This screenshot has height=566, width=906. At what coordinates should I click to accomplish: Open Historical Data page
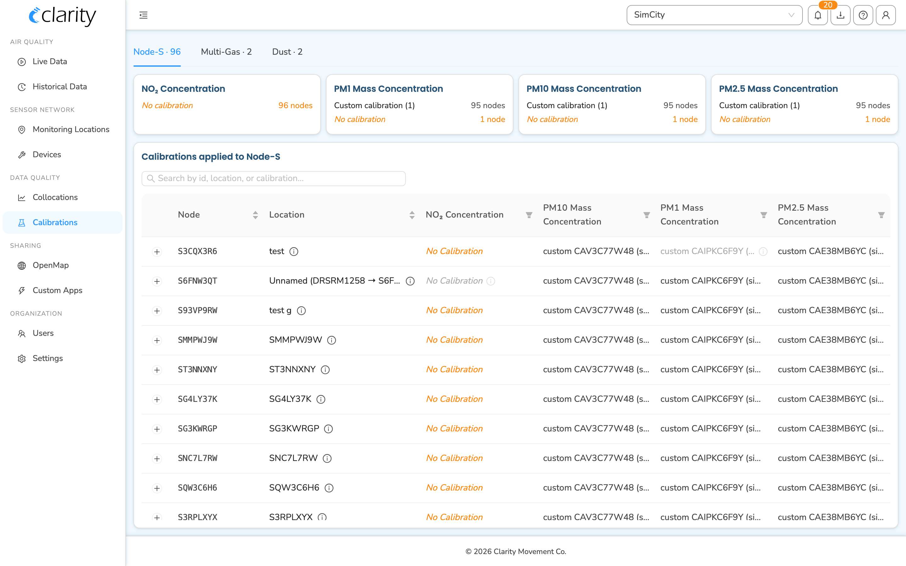tap(63, 86)
